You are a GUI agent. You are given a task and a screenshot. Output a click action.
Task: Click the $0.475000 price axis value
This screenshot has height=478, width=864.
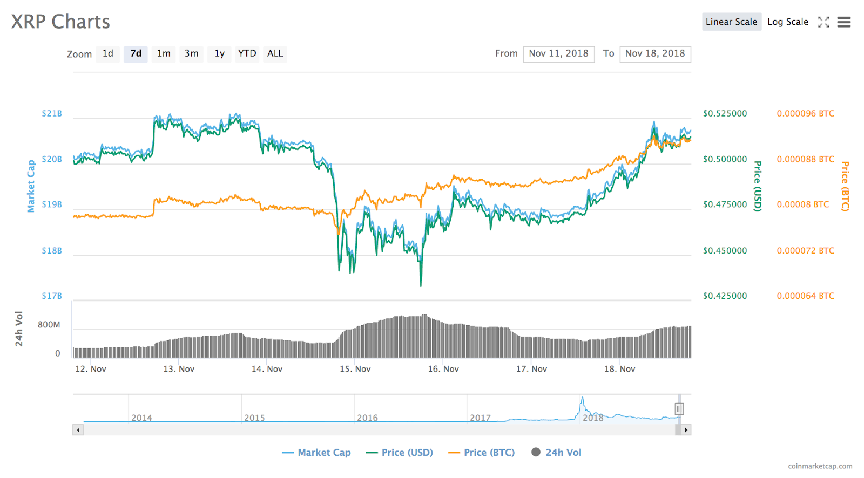coord(725,204)
